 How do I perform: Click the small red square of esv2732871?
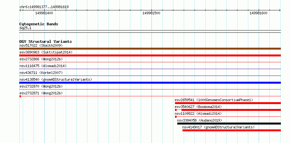point(20,96)
